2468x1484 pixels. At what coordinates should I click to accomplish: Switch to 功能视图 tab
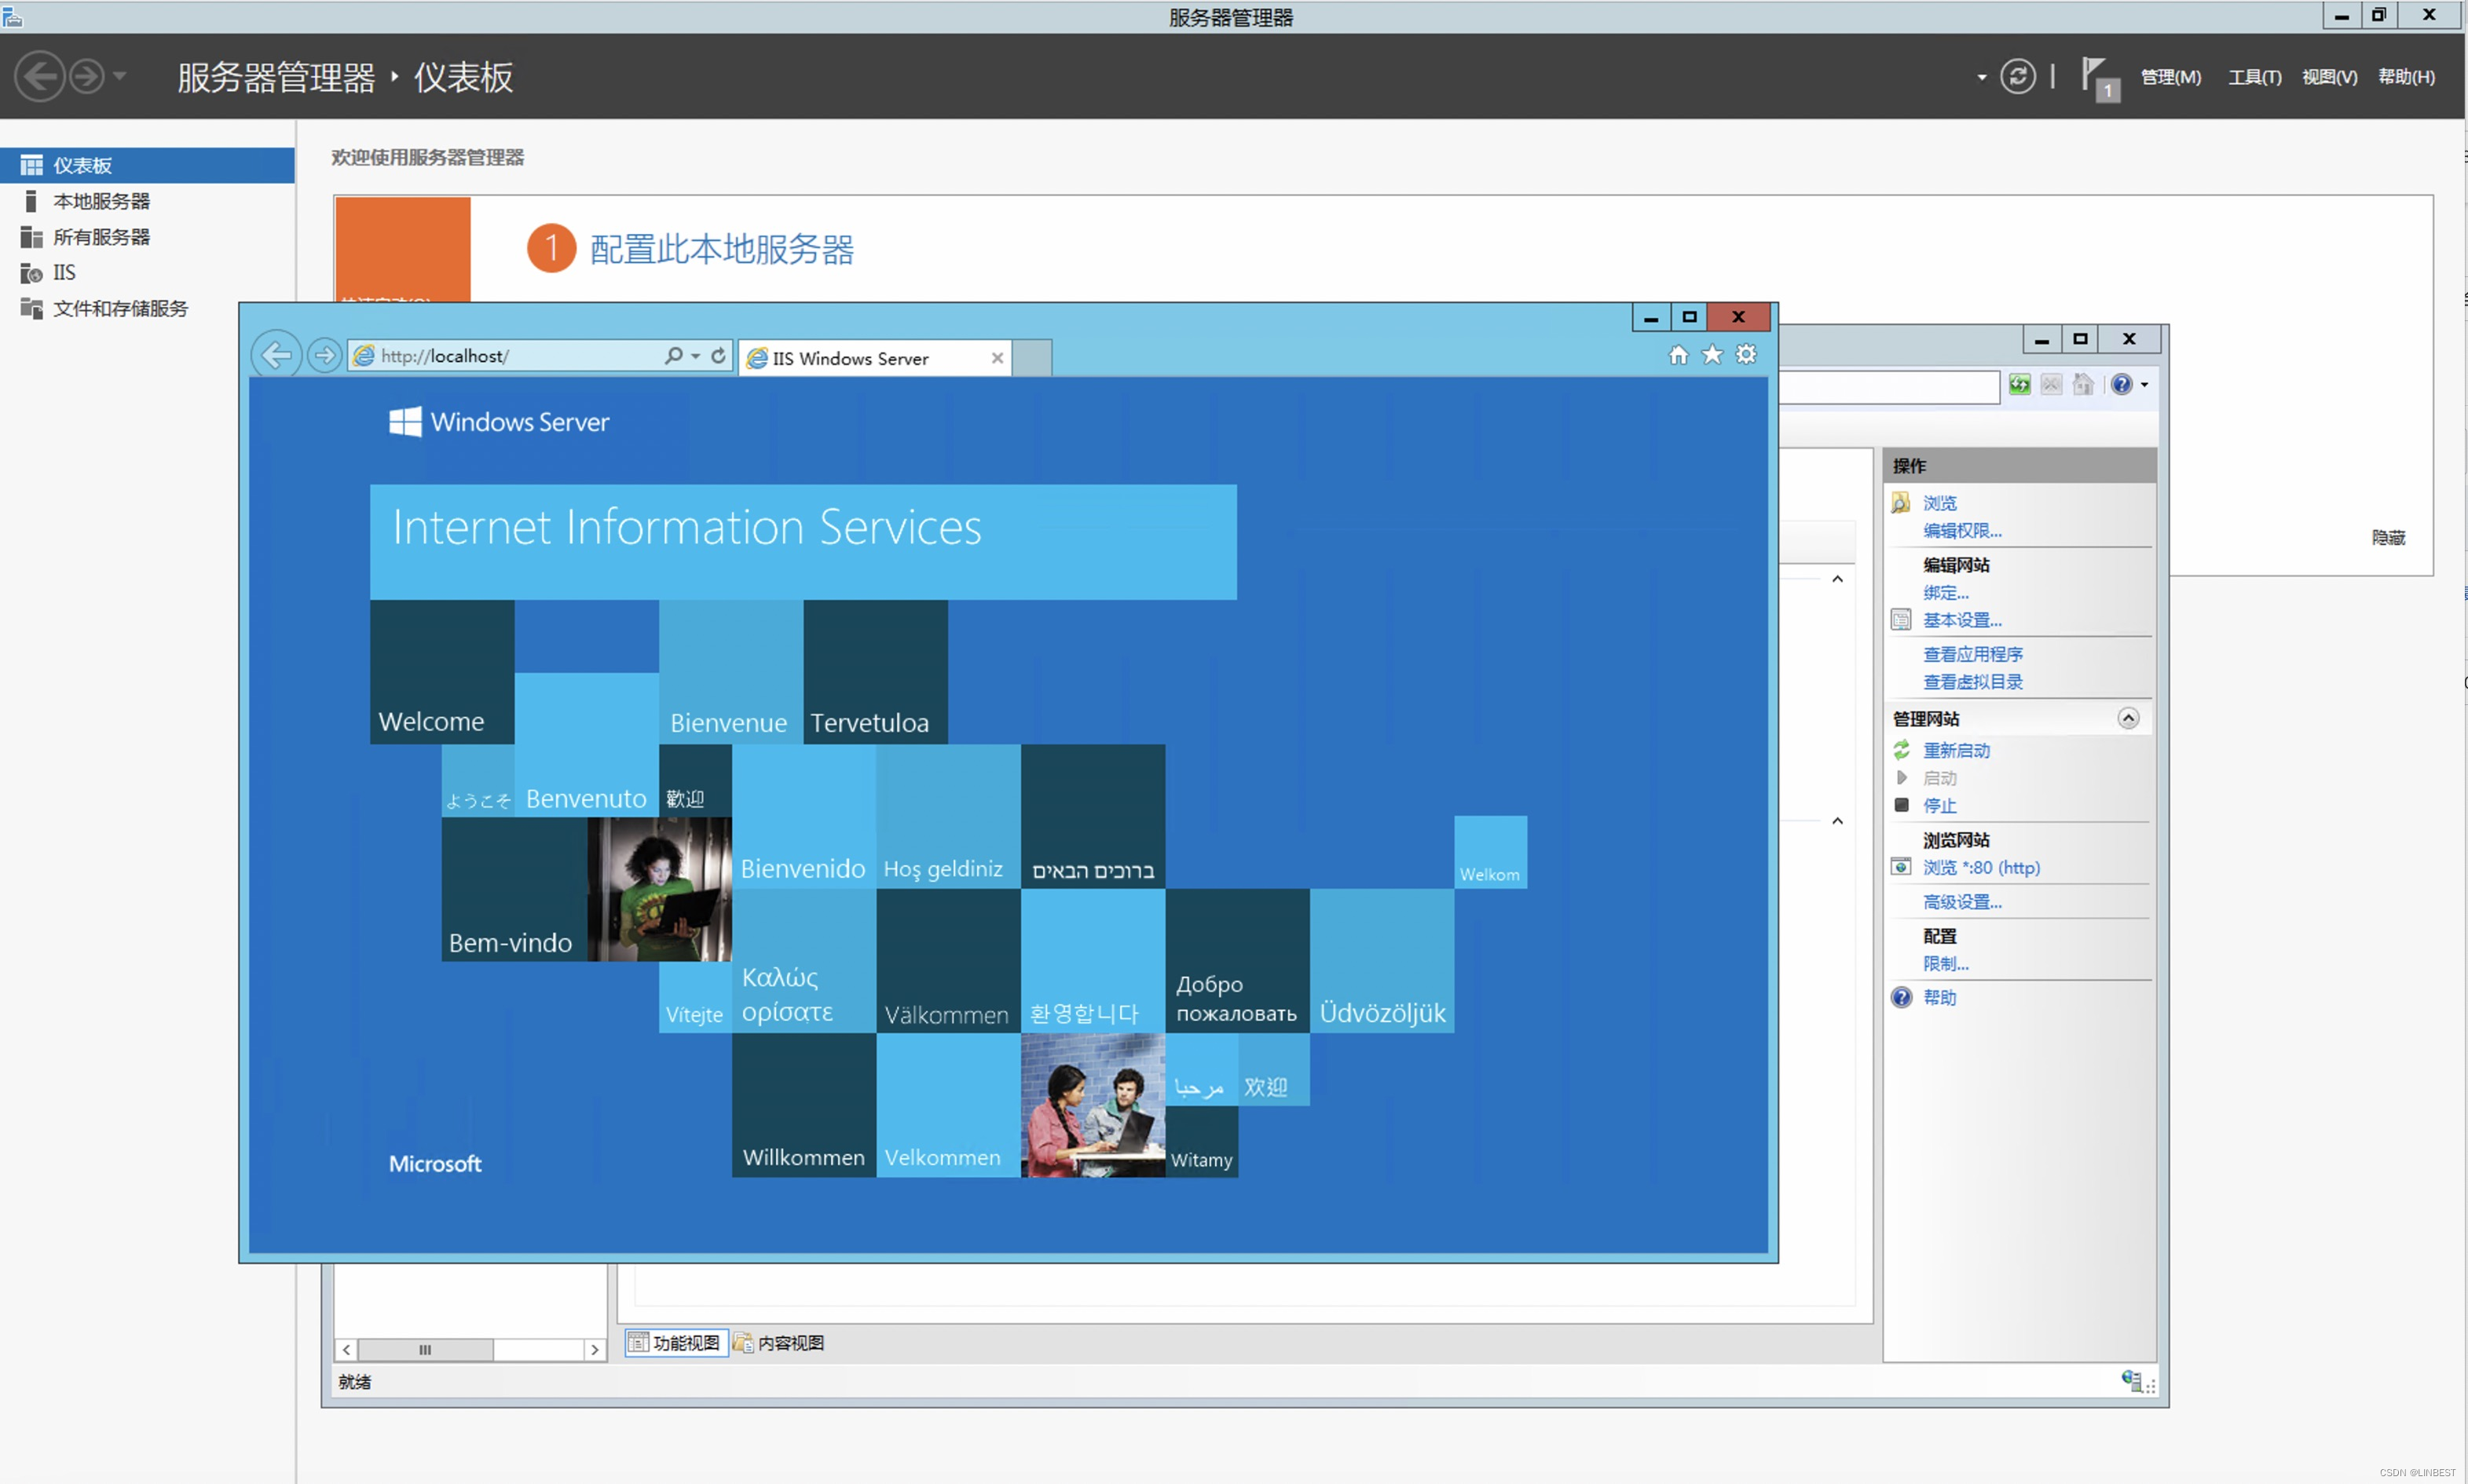click(676, 1343)
